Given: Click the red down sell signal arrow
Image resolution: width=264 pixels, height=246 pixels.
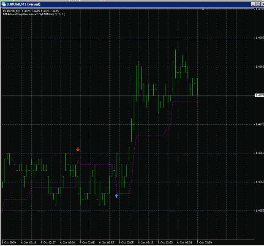Looking at the screenshot, I should 78,149.
